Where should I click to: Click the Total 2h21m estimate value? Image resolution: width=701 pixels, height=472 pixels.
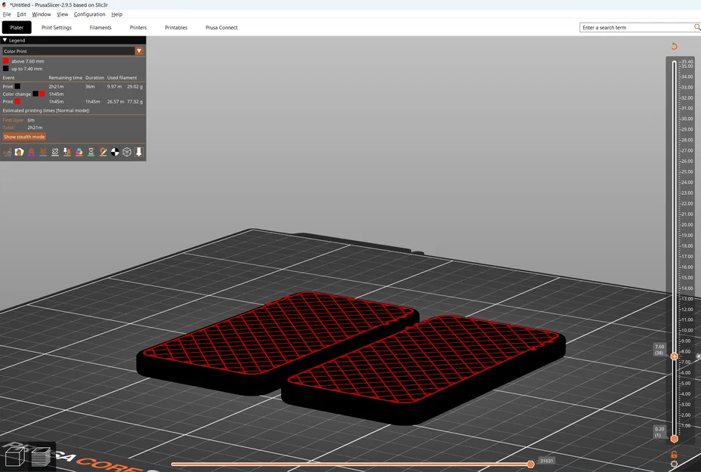[x=35, y=128]
